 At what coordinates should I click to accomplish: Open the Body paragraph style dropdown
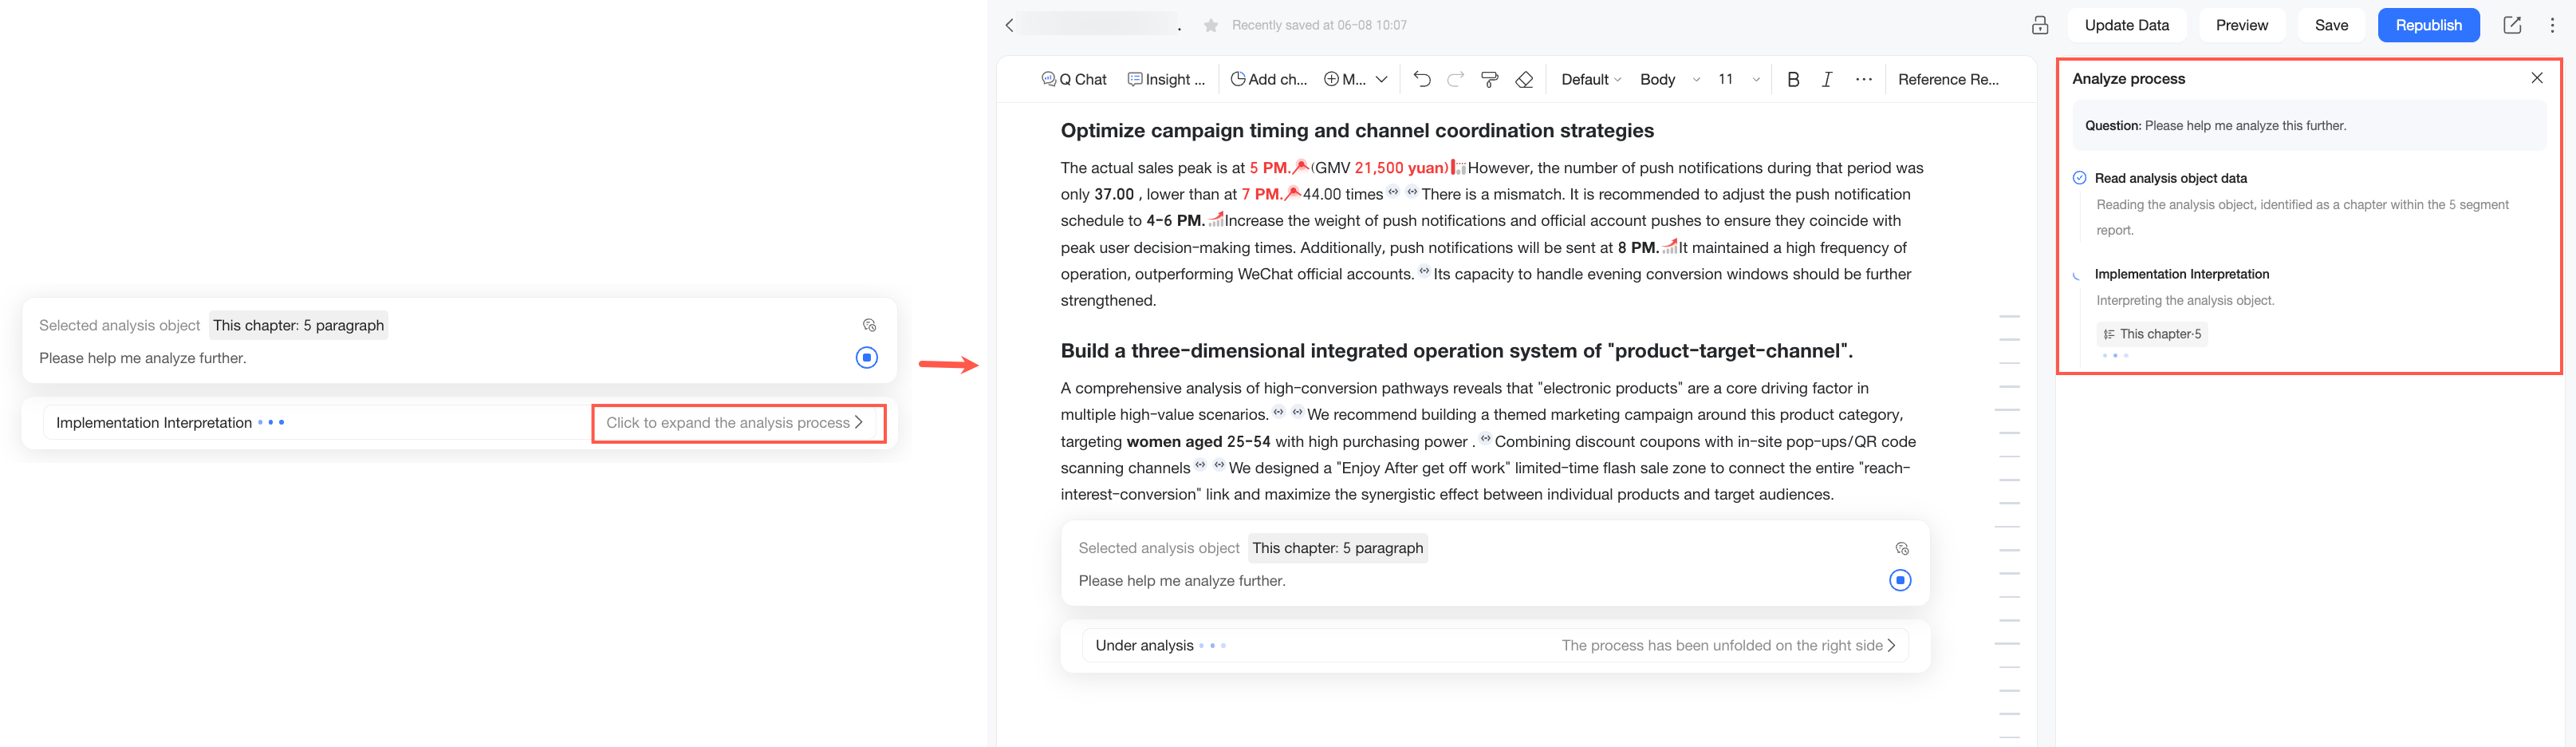click(1669, 79)
